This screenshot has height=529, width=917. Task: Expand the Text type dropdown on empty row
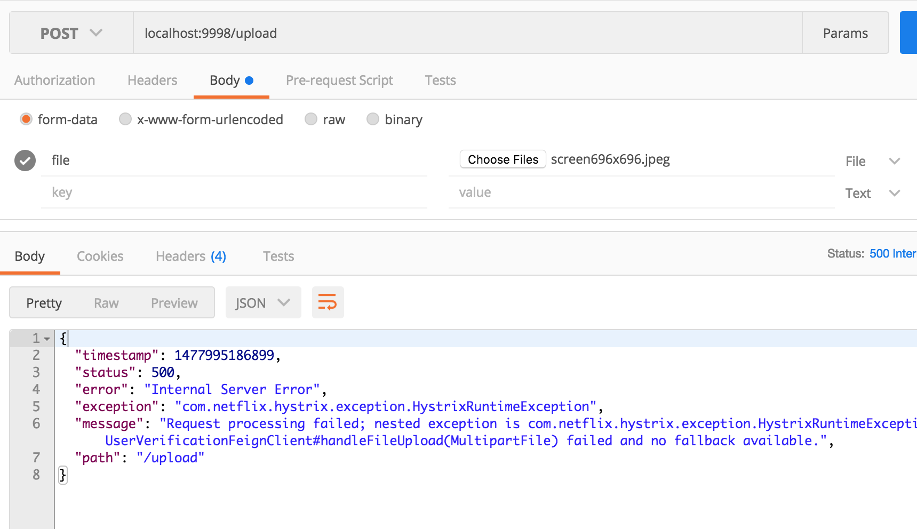(873, 193)
